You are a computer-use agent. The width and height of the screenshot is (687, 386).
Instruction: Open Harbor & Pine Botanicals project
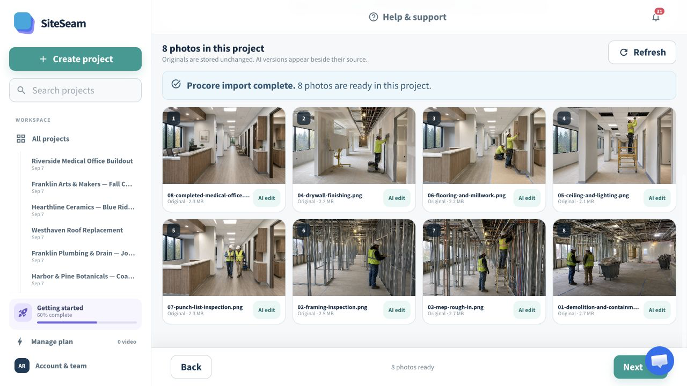[x=82, y=279]
